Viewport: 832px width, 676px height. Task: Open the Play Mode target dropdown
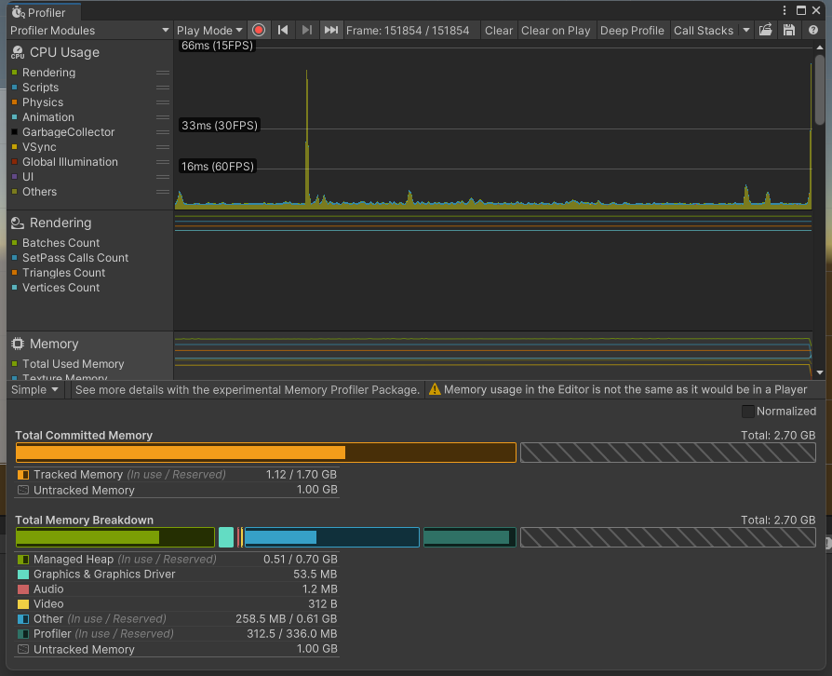click(x=210, y=30)
